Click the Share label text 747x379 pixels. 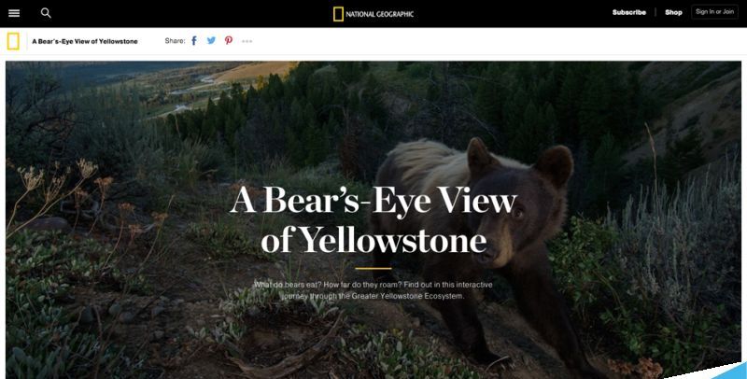tap(175, 41)
